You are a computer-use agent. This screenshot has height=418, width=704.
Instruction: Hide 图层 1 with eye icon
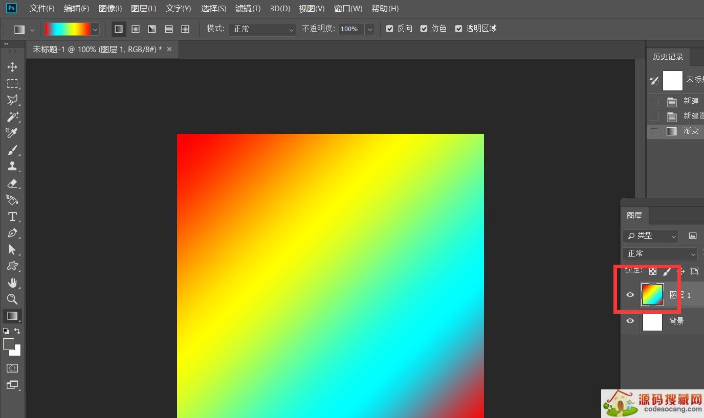click(630, 295)
